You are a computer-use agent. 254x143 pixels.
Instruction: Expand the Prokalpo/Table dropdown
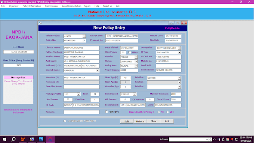point(78,94)
